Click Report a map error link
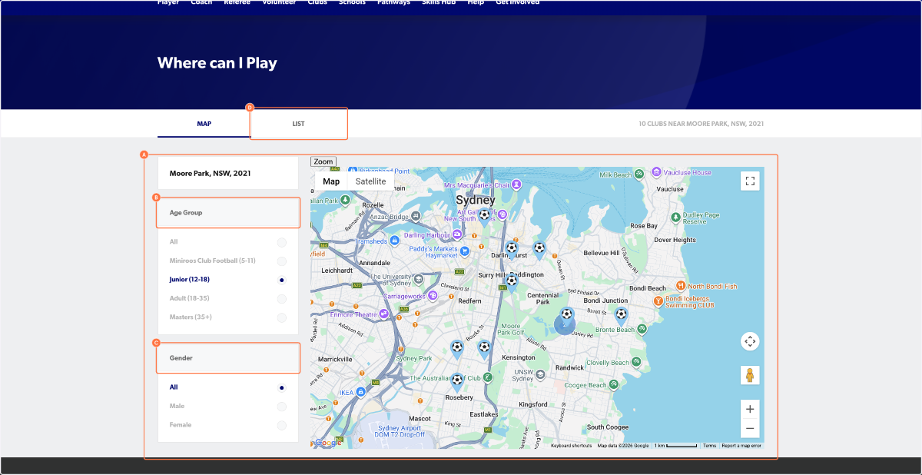 (x=741, y=446)
